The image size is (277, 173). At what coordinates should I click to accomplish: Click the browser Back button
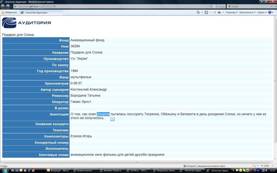(3, 6)
